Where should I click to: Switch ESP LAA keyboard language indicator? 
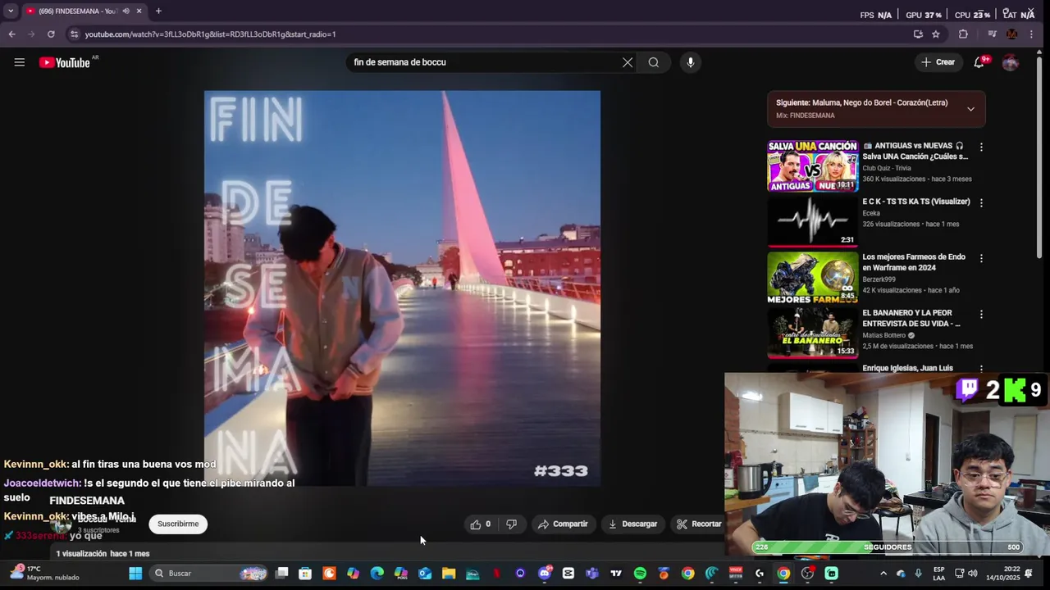point(939,574)
